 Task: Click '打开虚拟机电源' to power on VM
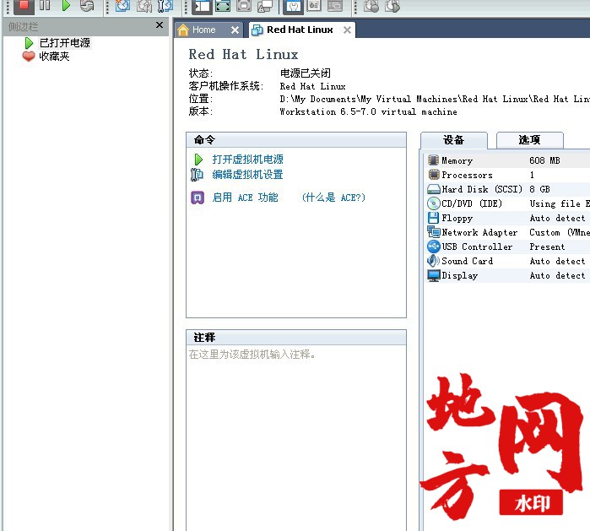point(247,160)
